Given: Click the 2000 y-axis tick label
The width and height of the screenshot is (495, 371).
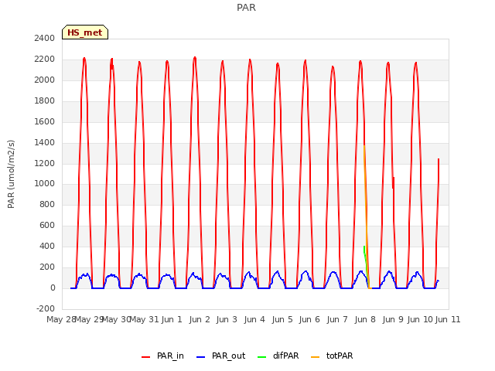Looking at the screenshot, I should point(45,80).
